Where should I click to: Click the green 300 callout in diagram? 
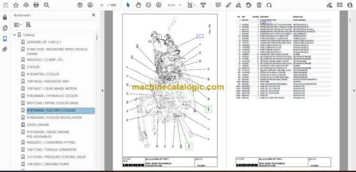(189, 147)
